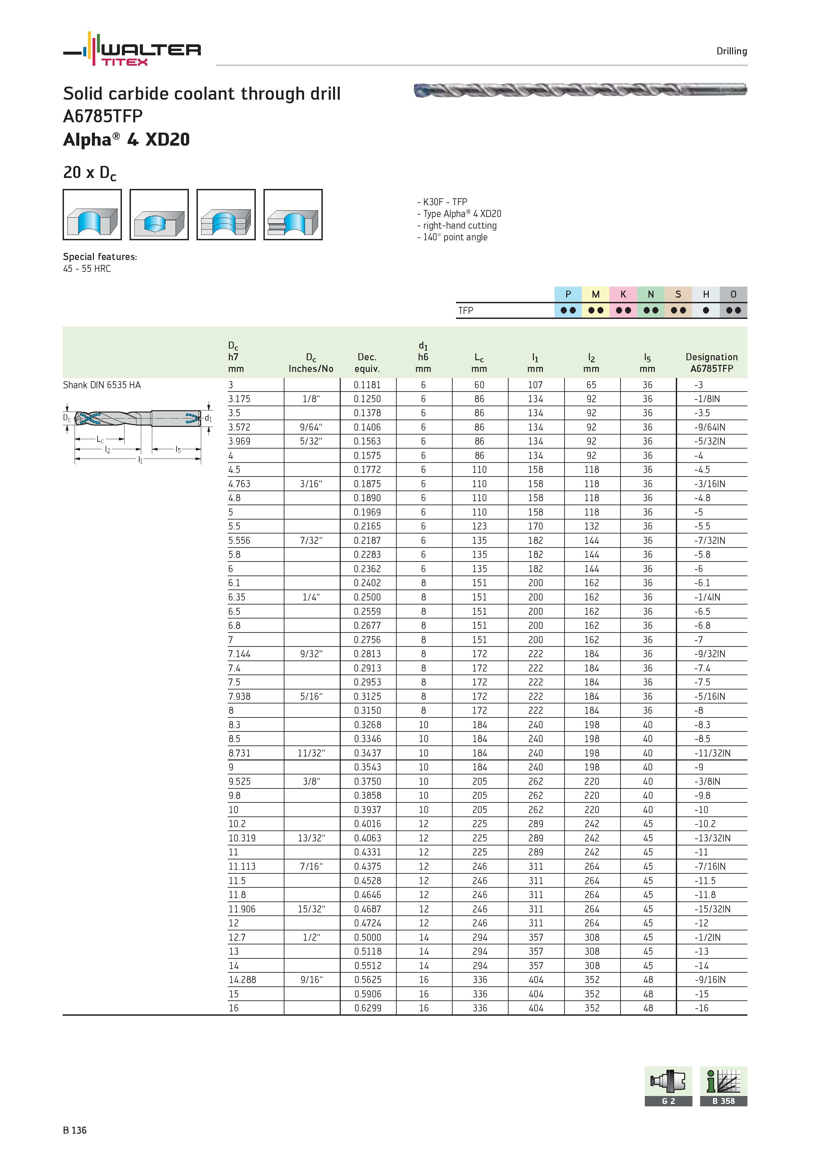Click the 'Solid carbide coolant through drill' title
The width and height of the screenshot is (826, 1169).
tap(202, 94)
